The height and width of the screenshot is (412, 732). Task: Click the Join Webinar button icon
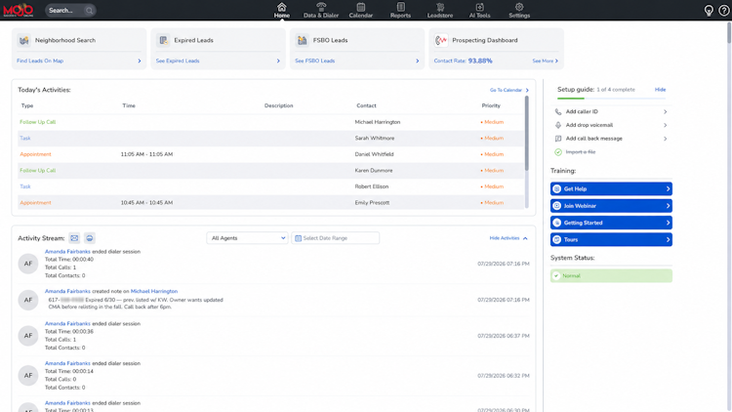pos(556,206)
